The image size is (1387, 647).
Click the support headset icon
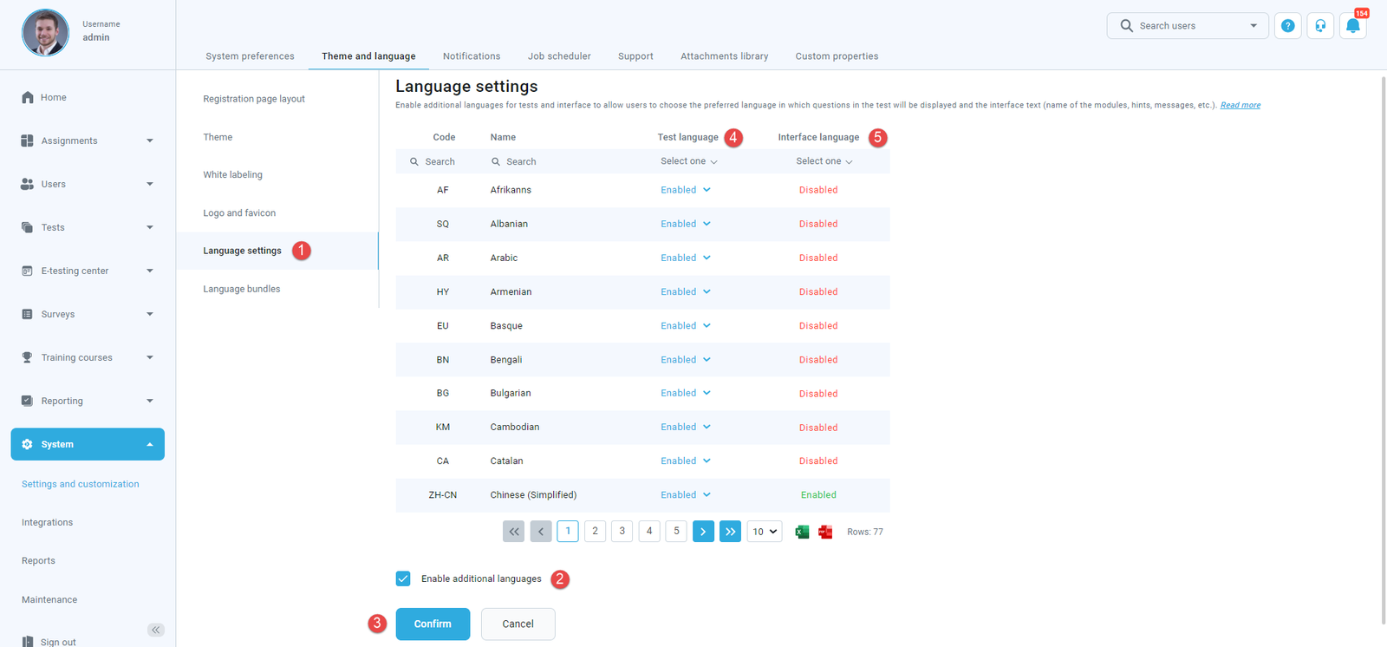(x=1319, y=26)
